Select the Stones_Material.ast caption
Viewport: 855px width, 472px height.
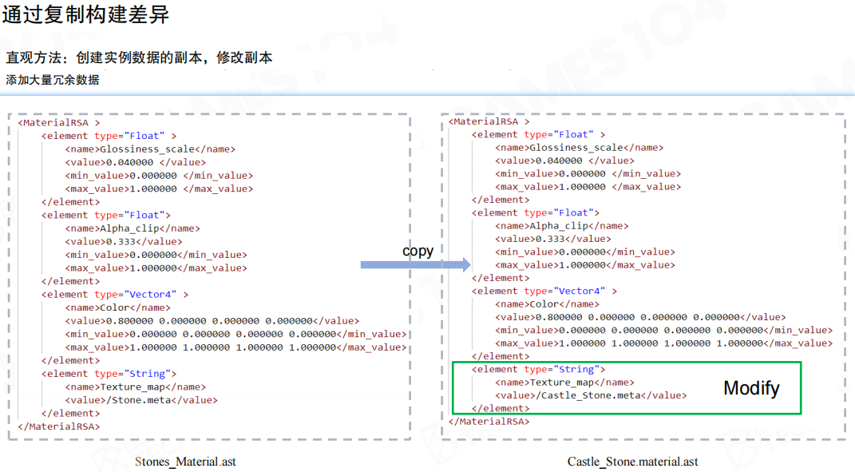(x=185, y=462)
